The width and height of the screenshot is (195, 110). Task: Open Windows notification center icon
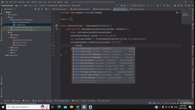[x=190, y=107]
